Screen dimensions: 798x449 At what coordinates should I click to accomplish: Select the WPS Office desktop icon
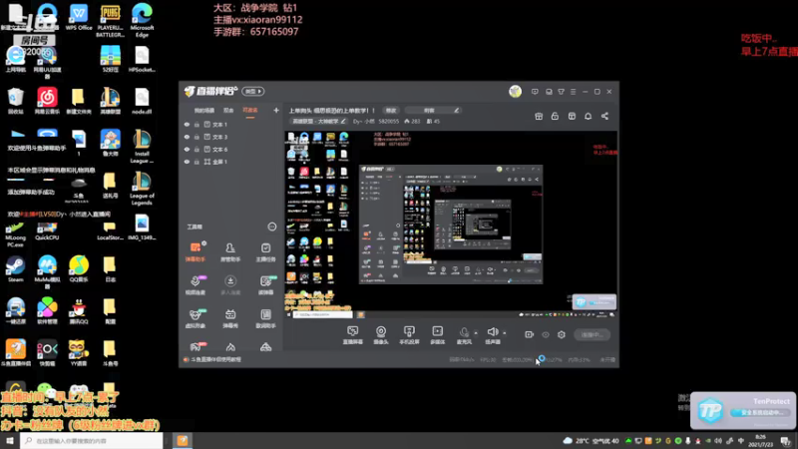click(x=79, y=17)
